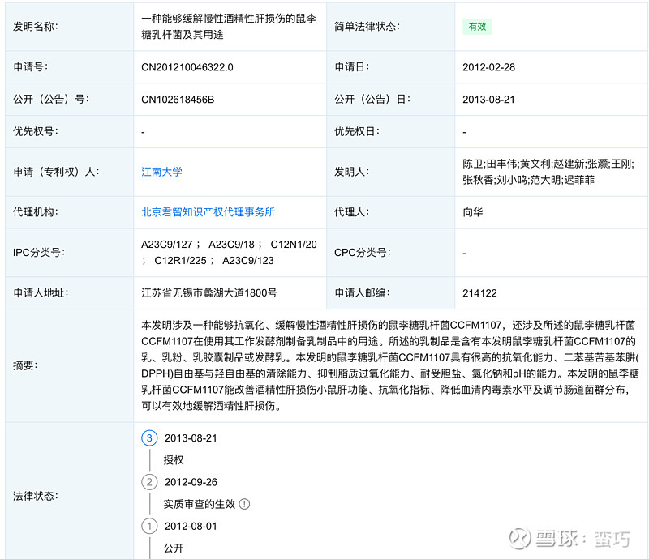Click the agent name 向华
The image size is (649, 559).
point(473,212)
